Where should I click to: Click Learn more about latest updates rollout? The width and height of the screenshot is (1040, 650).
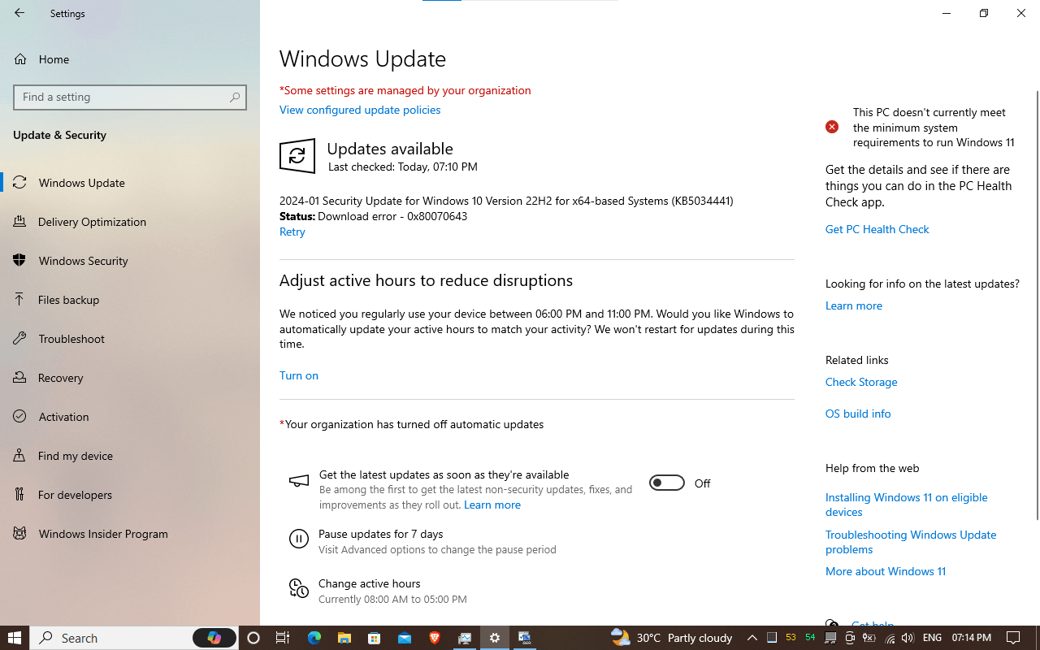[492, 505]
